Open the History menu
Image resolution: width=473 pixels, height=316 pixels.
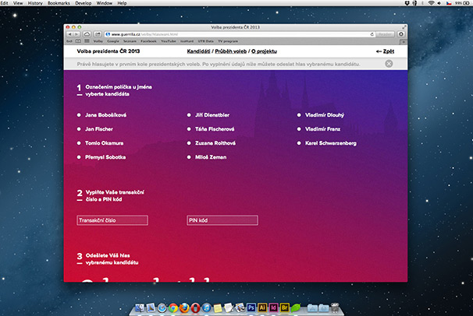(x=35, y=4)
